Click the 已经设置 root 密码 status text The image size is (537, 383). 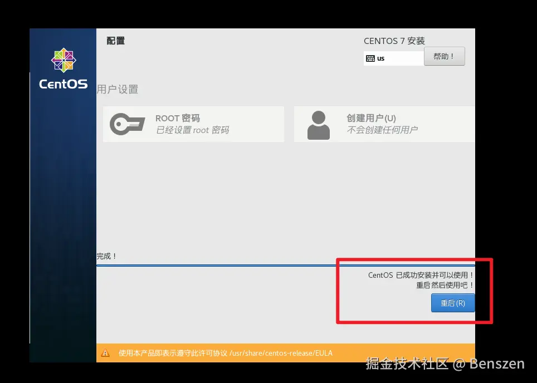click(192, 130)
